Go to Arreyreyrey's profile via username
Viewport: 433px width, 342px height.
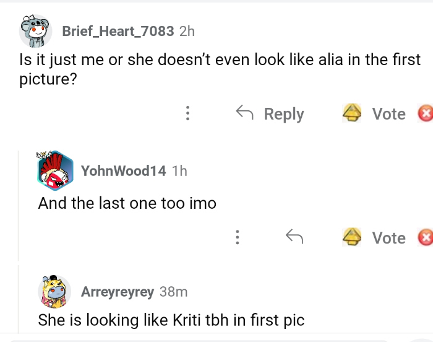click(x=118, y=291)
